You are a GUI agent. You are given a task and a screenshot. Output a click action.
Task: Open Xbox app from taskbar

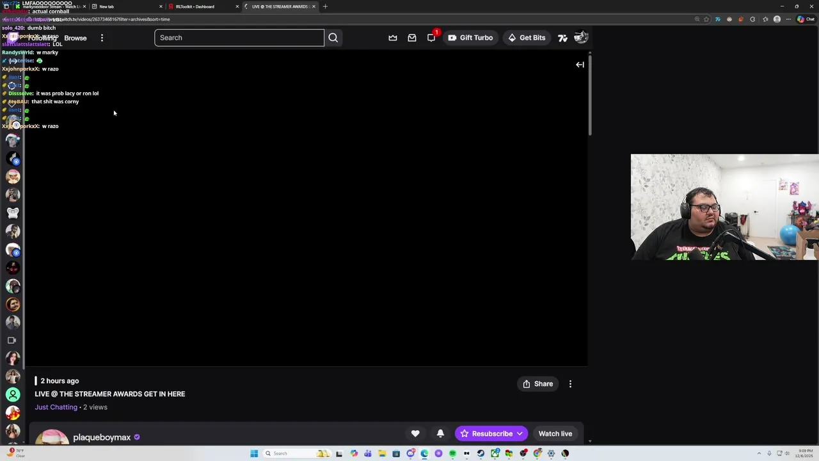point(495,453)
